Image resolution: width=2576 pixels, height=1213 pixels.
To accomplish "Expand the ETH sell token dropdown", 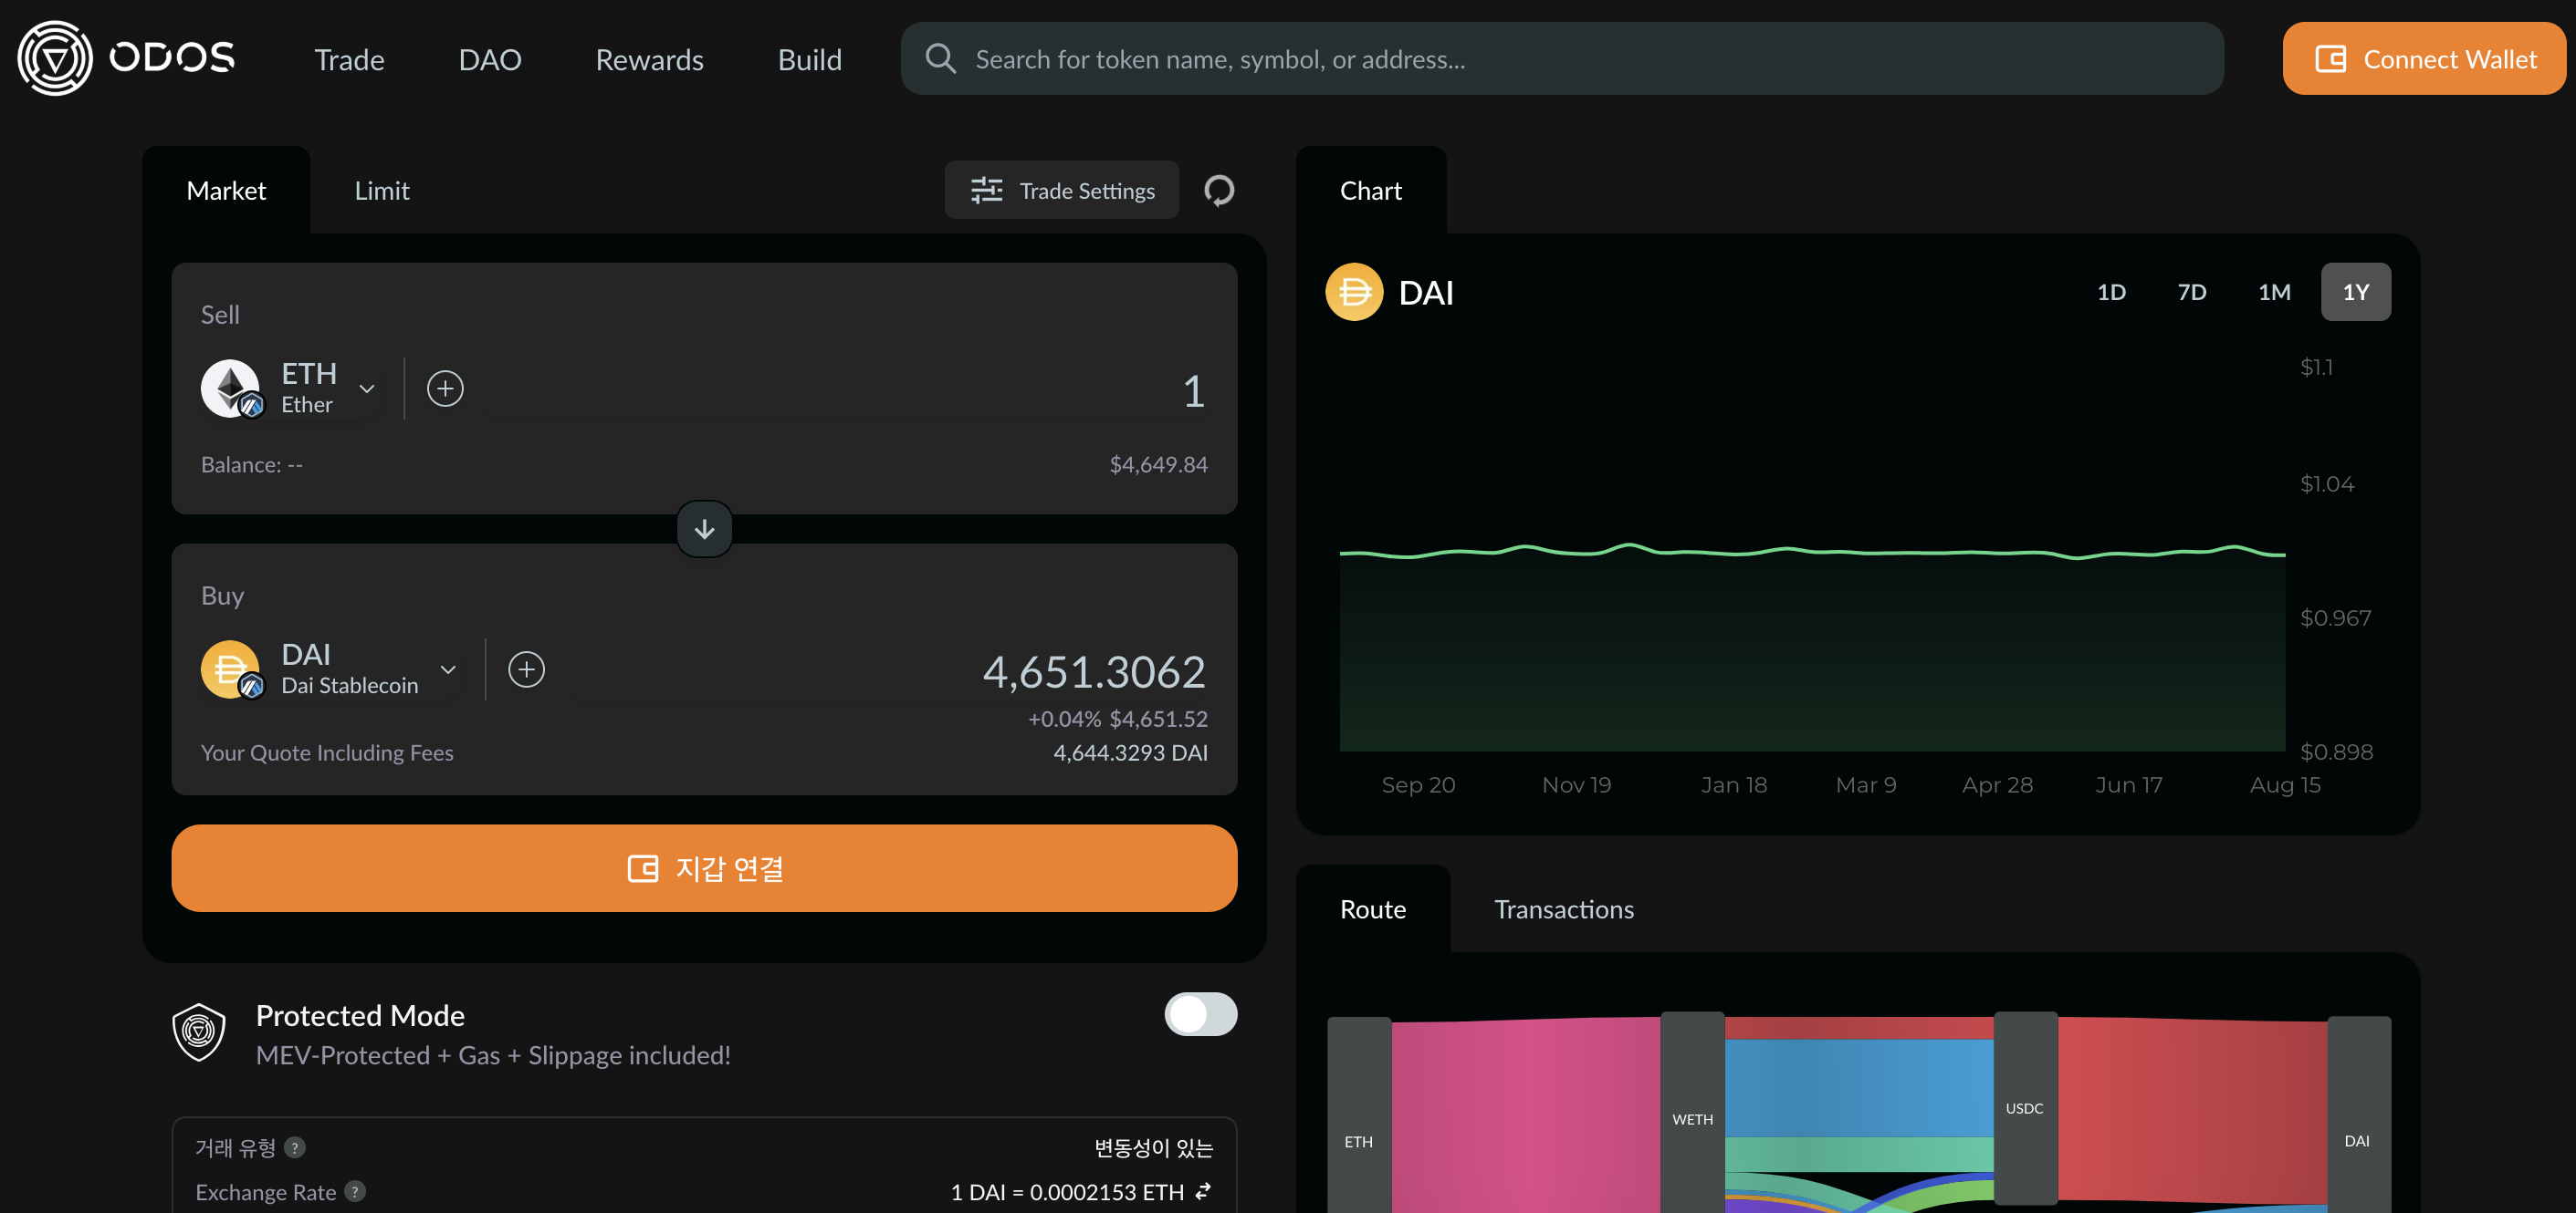I will [x=367, y=389].
